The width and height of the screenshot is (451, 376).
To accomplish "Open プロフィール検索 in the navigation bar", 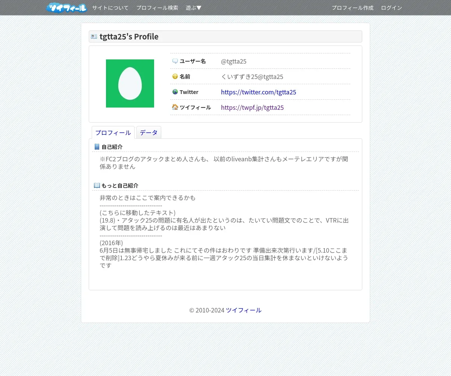I will 157,8.
